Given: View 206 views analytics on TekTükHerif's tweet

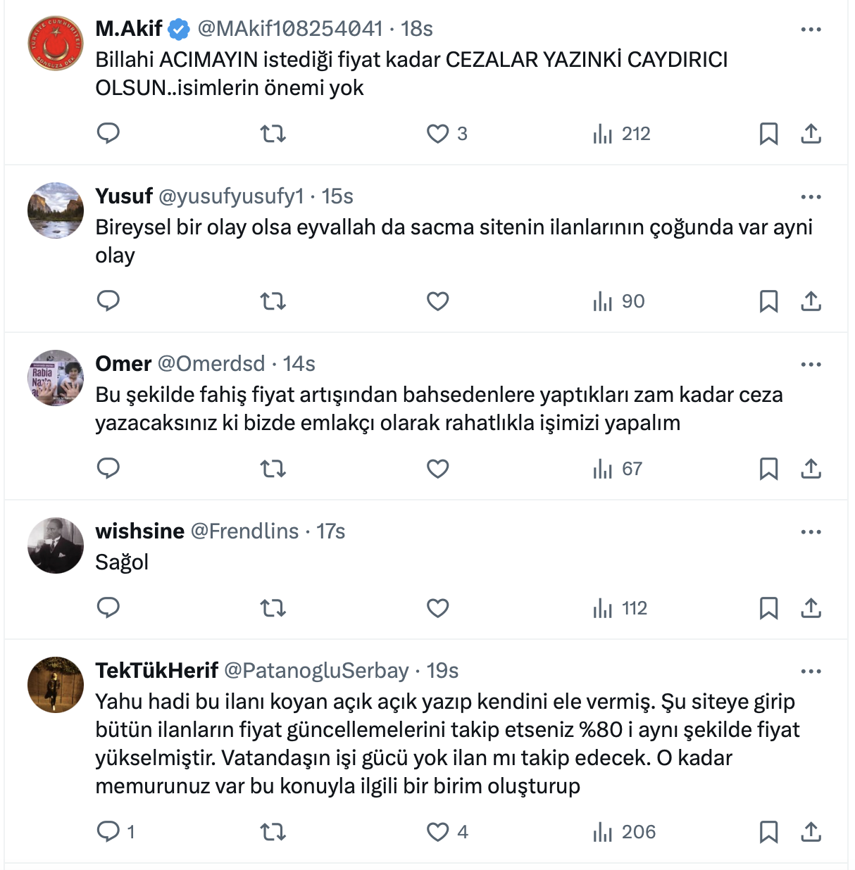Looking at the screenshot, I should (x=625, y=832).
